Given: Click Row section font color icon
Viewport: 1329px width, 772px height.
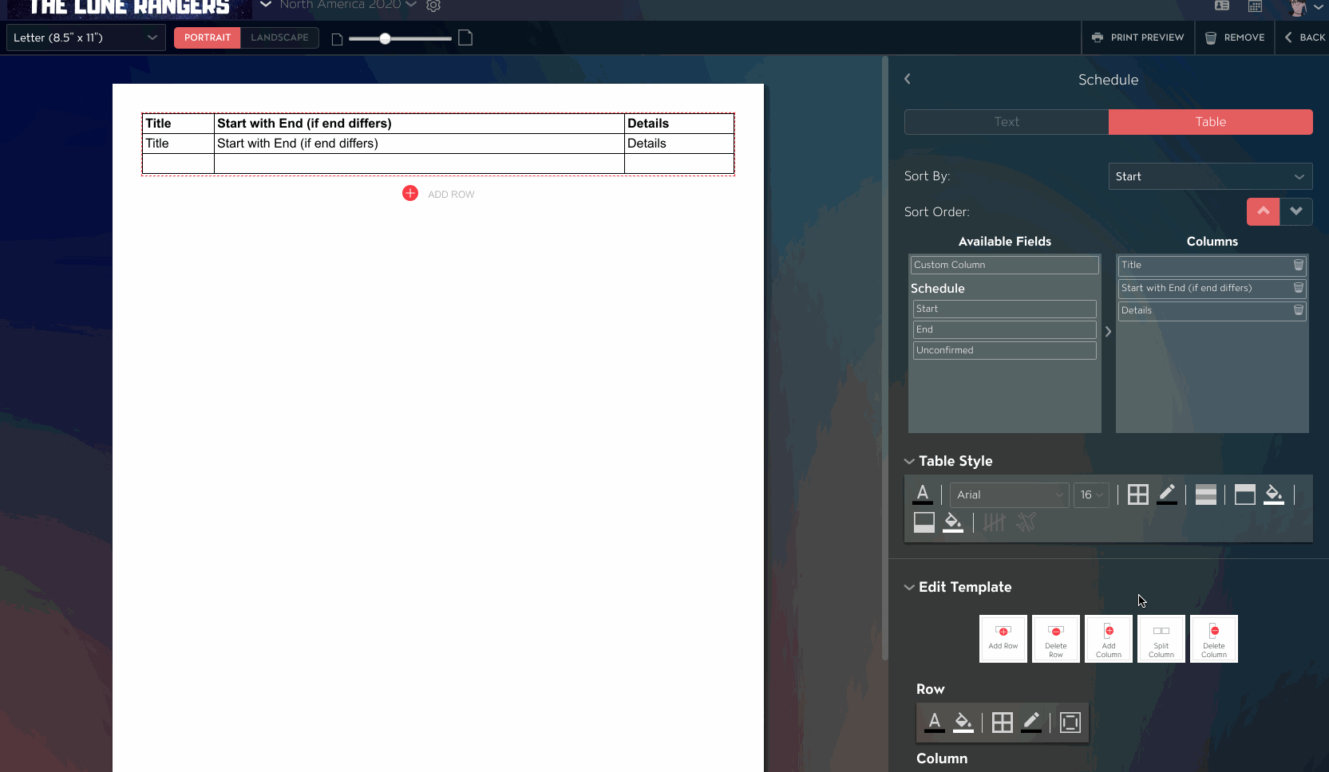Looking at the screenshot, I should [935, 723].
